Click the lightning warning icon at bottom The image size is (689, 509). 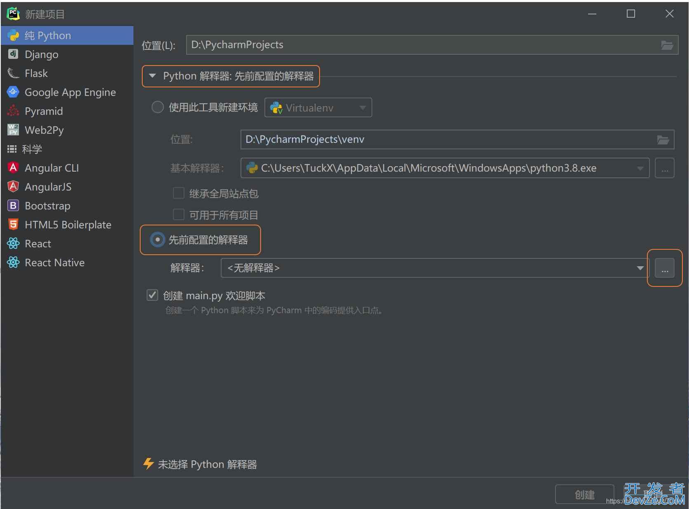pyautogui.click(x=148, y=464)
